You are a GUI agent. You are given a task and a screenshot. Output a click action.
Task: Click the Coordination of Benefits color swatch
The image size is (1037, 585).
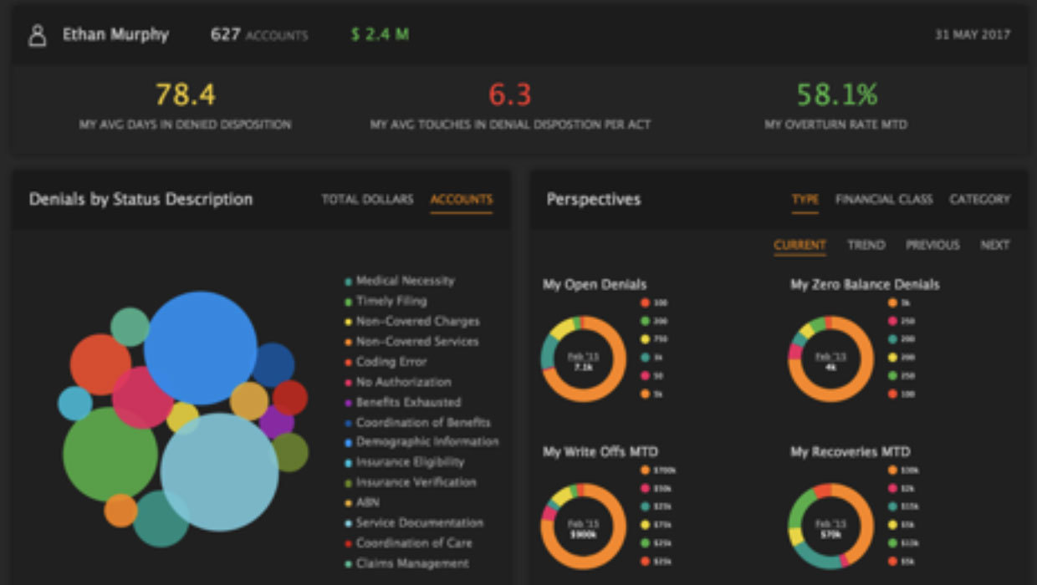347,422
